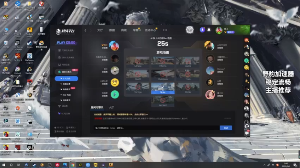Image resolution: width=300 pixels, height=168 pixels.
Task: Open WeGame desktop shortcut
Action: point(30,71)
